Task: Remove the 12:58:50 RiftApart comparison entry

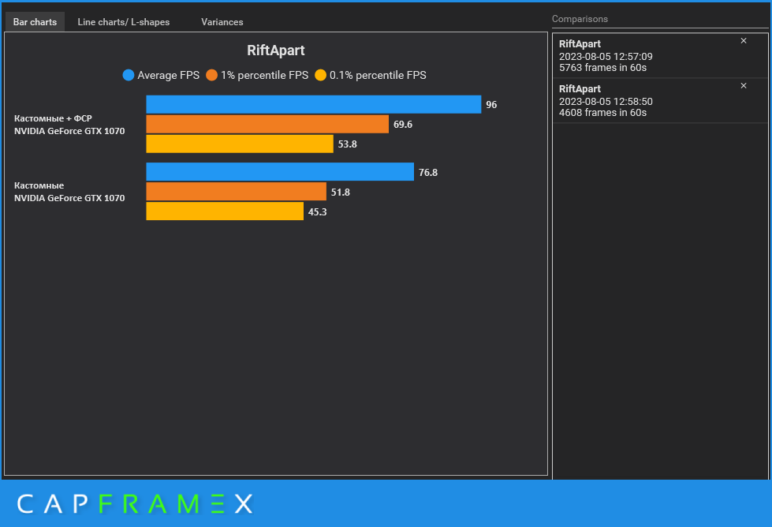Action: pos(744,86)
